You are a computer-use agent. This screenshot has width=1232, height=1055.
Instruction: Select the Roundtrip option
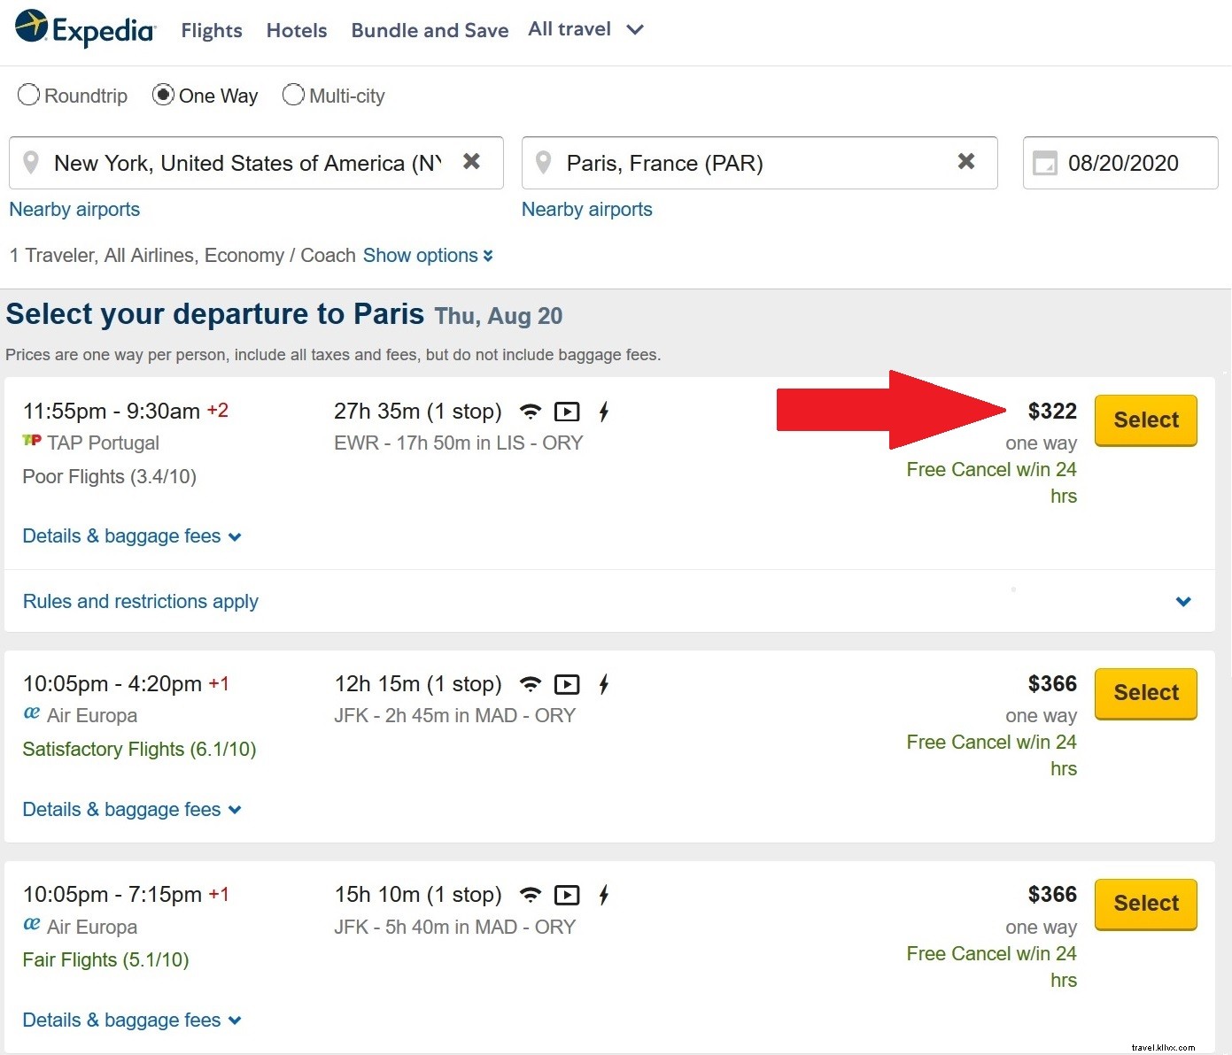point(29,95)
